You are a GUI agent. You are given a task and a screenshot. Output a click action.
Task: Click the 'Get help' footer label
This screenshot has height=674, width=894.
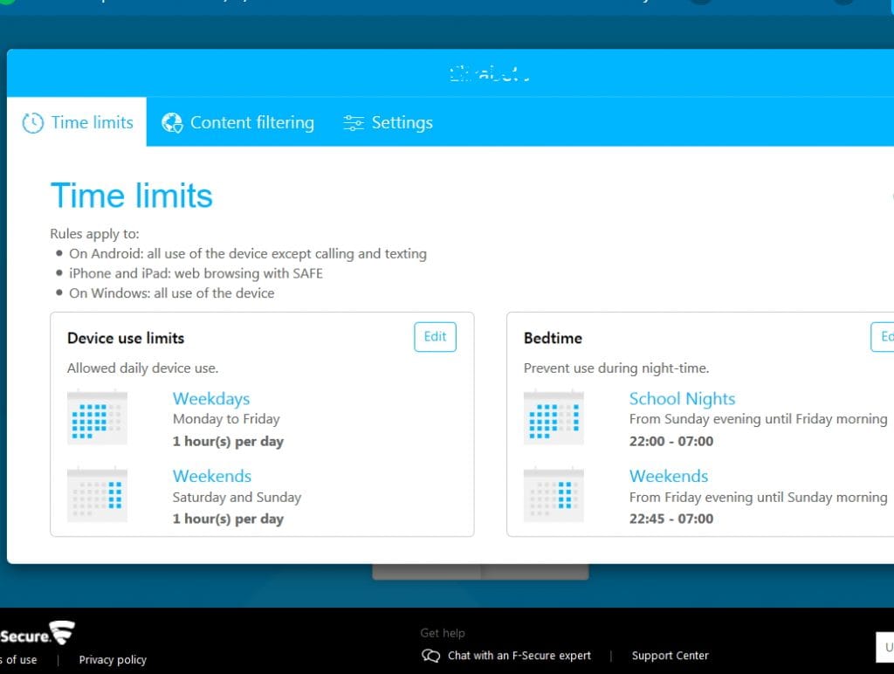pyautogui.click(x=443, y=633)
